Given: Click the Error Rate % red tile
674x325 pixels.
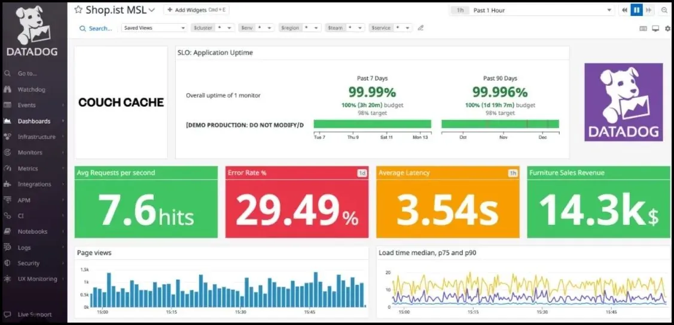Looking at the screenshot, I should click(297, 202).
